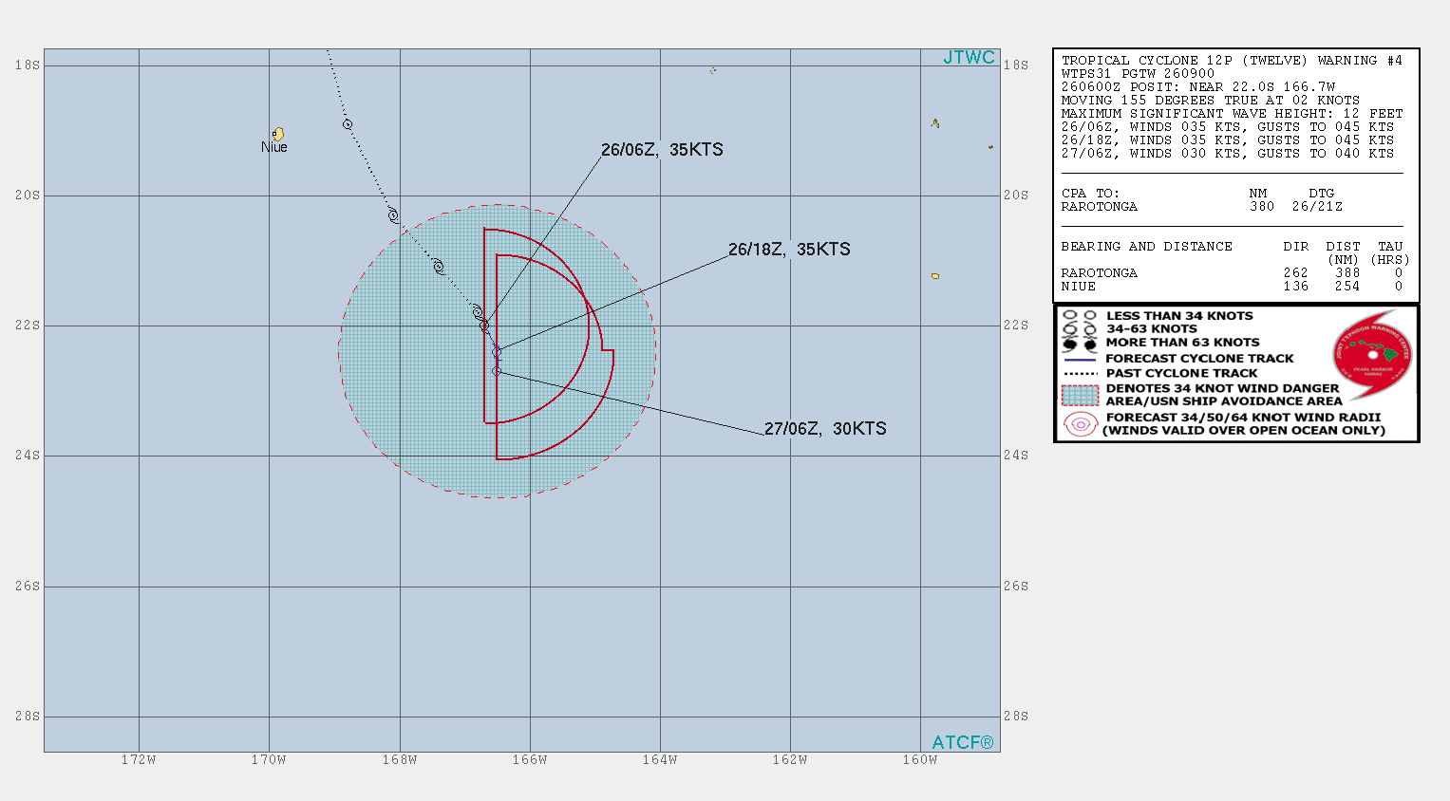Click the Niue island marker on map
Viewport: 1450px width, 801px height.
(278, 134)
